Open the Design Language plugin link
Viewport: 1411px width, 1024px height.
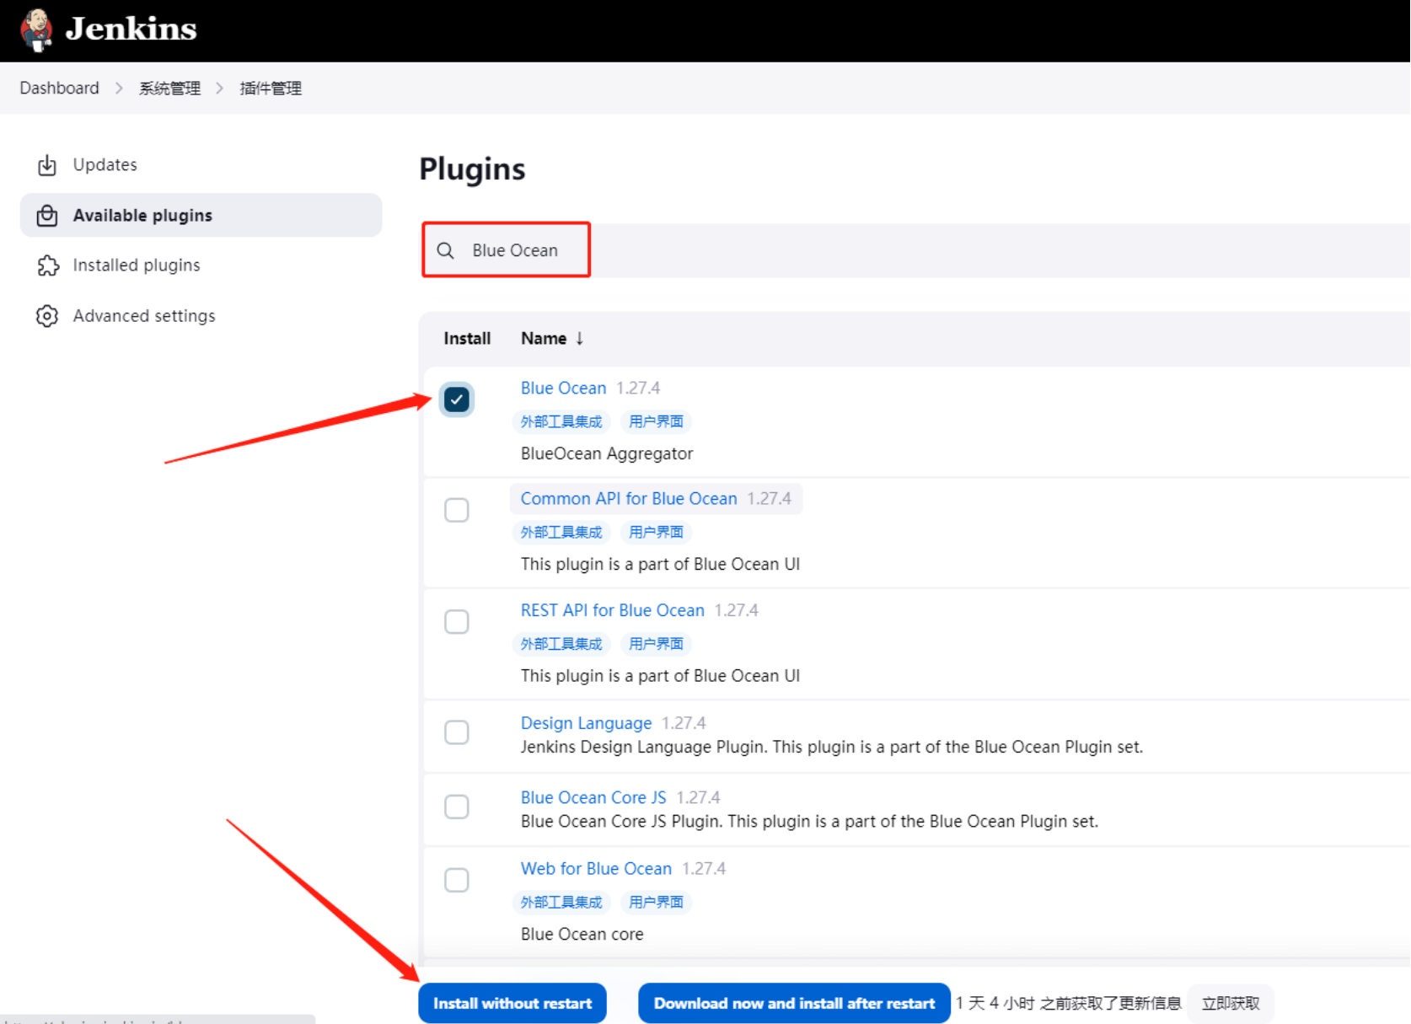click(586, 723)
